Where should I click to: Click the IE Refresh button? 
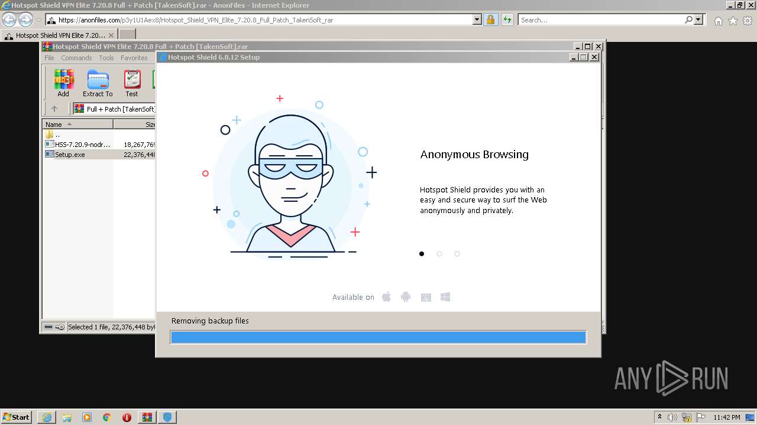point(507,19)
